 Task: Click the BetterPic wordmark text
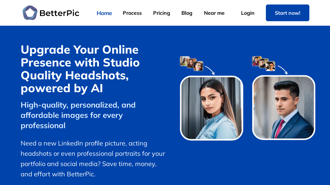pos(59,13)
